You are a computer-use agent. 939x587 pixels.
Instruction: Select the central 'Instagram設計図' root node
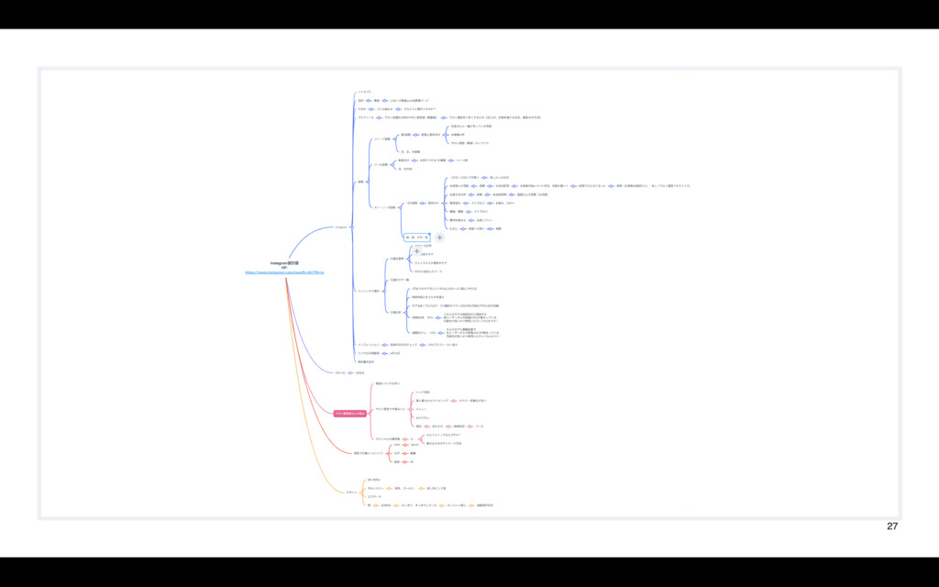click(284, 262)
